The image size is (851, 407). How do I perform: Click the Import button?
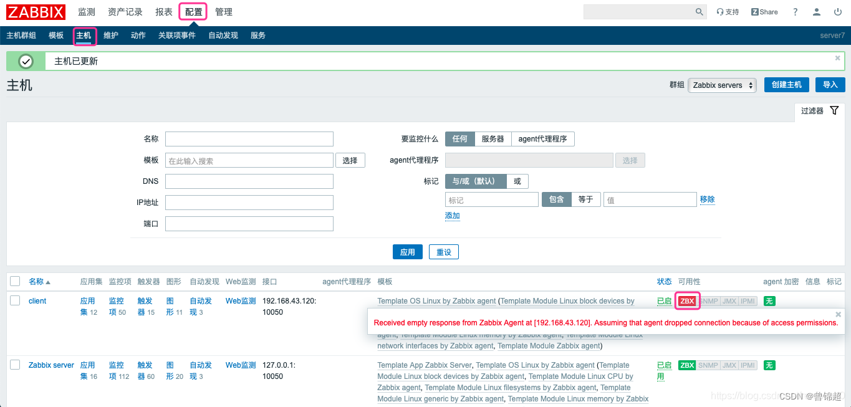[830, 85]
